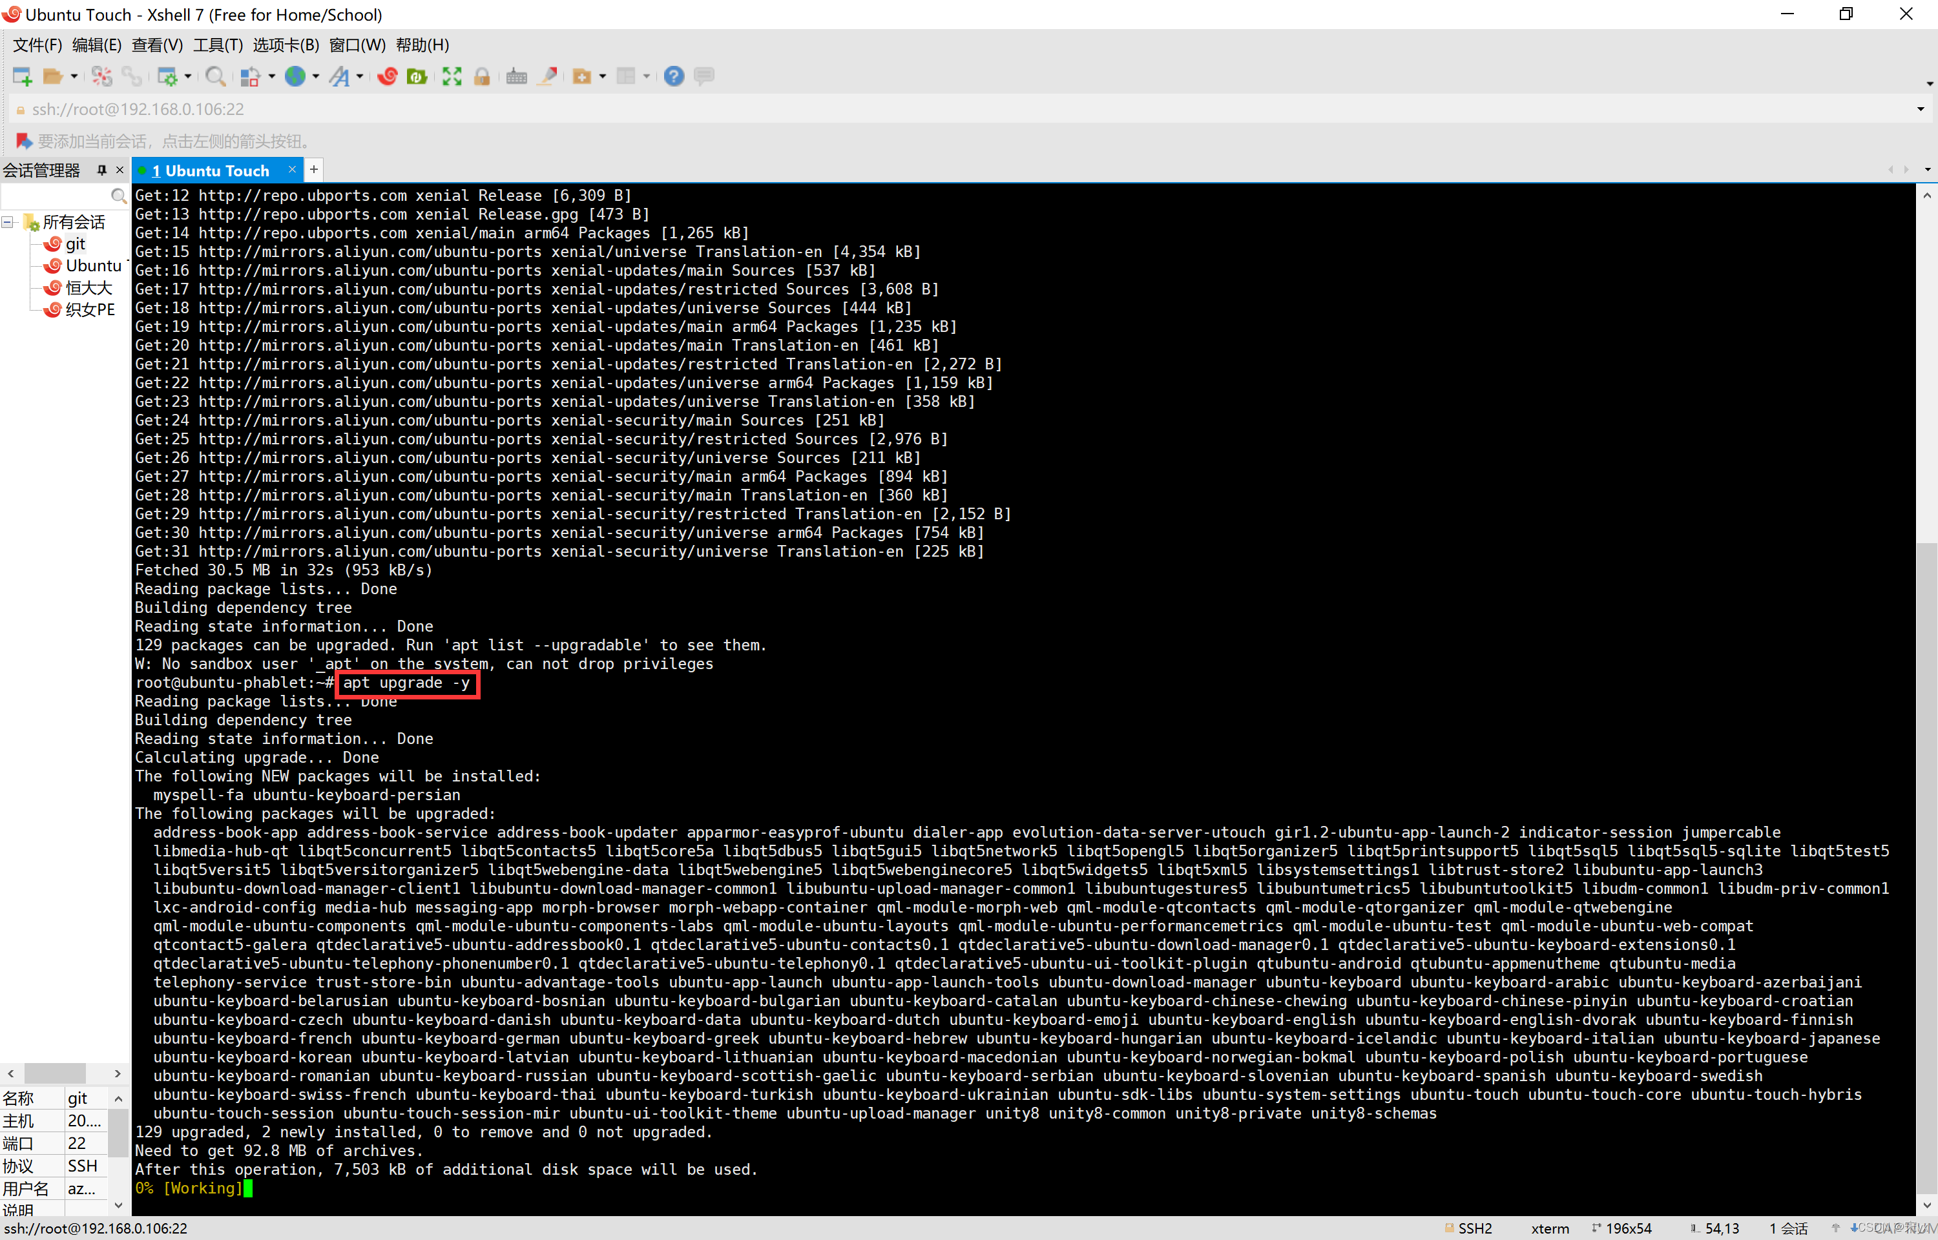Open the 工具(T) menu
Viewport: 1938px width, 1240px height.
[218, 45]
